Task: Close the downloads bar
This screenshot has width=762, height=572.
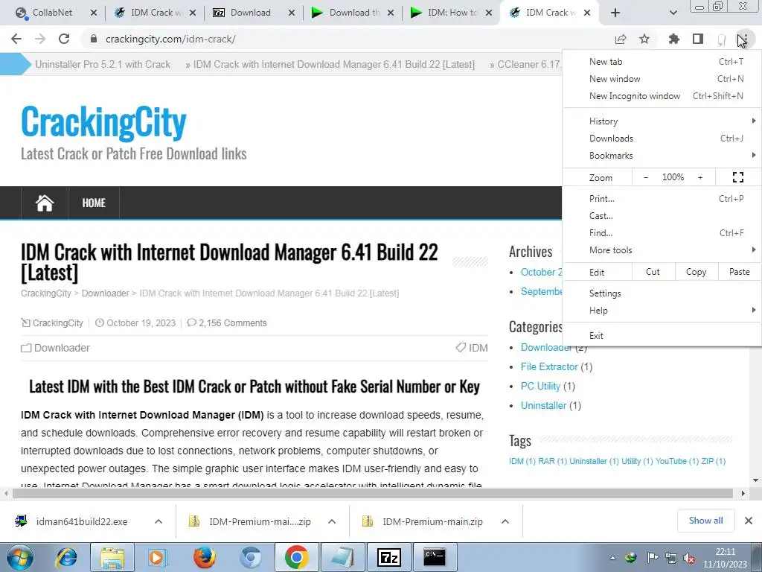Action: tap(749, 521)
